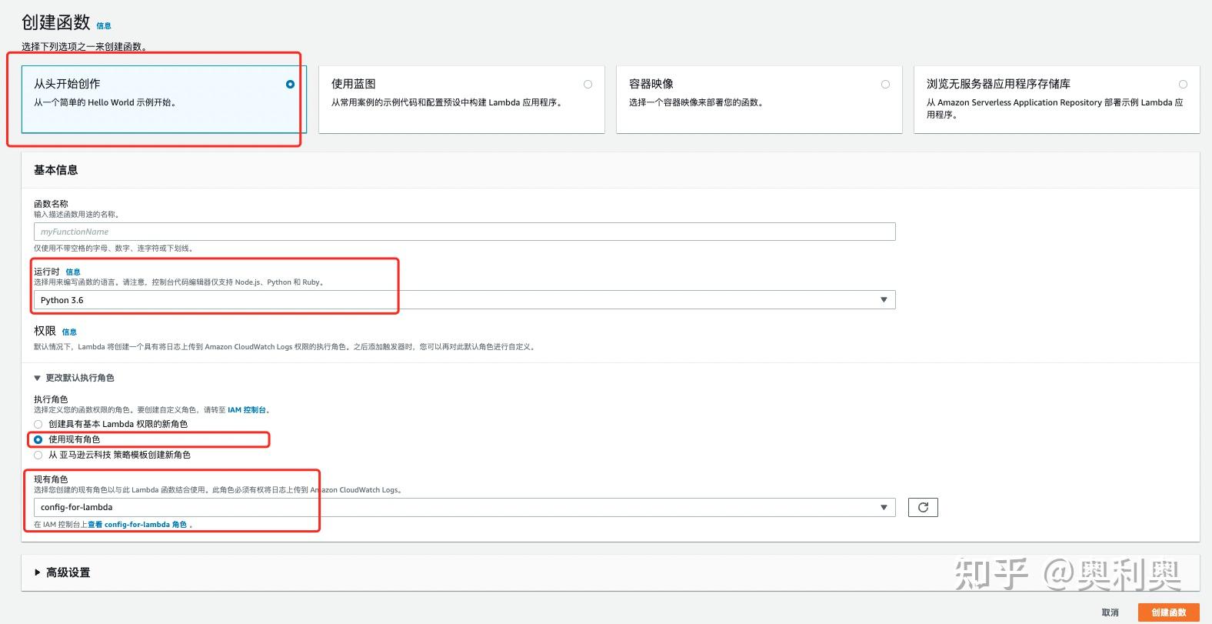The width and height of the screenshot is (1212, 624).
Task: Select 创建具有基本 Lambda 权限的新角色 radio
Action: (x=38, y=424)
